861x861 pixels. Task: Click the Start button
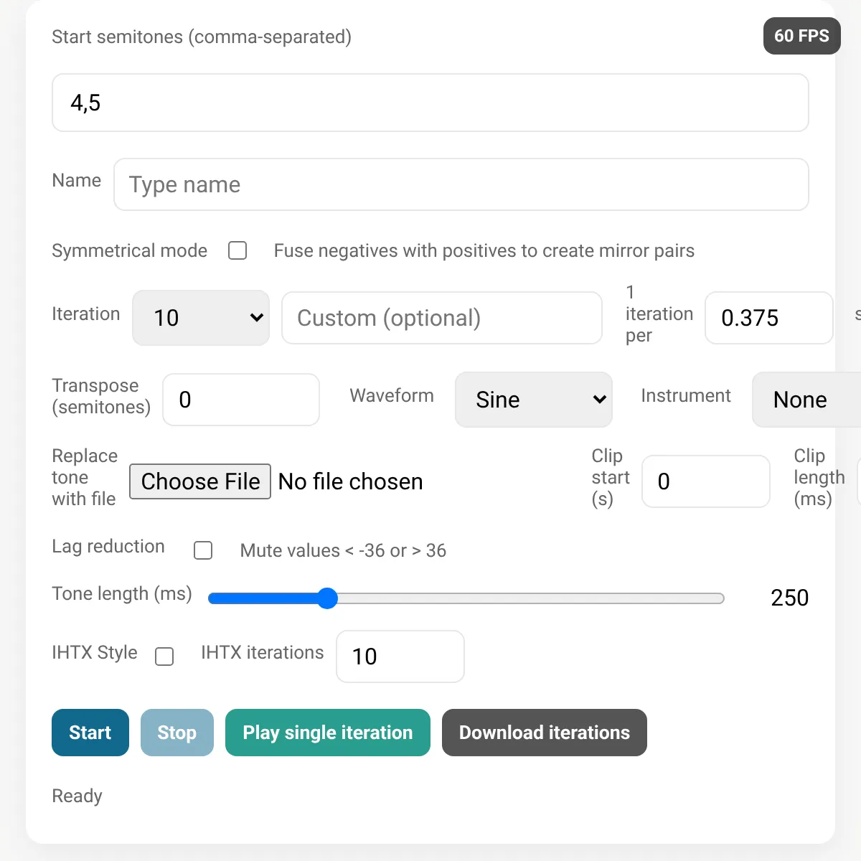(90, 733)
